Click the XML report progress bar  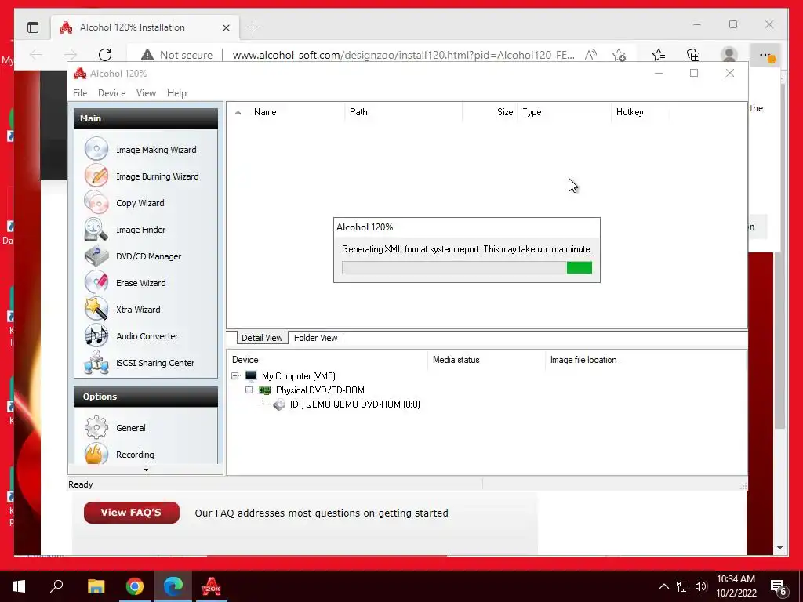(467, 268)
